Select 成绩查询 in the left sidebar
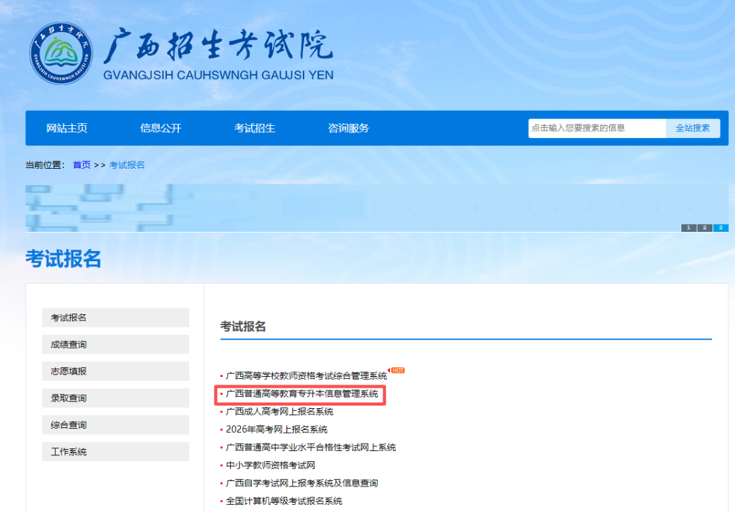This screenshot has width=735, height=513. pos(115,344)
